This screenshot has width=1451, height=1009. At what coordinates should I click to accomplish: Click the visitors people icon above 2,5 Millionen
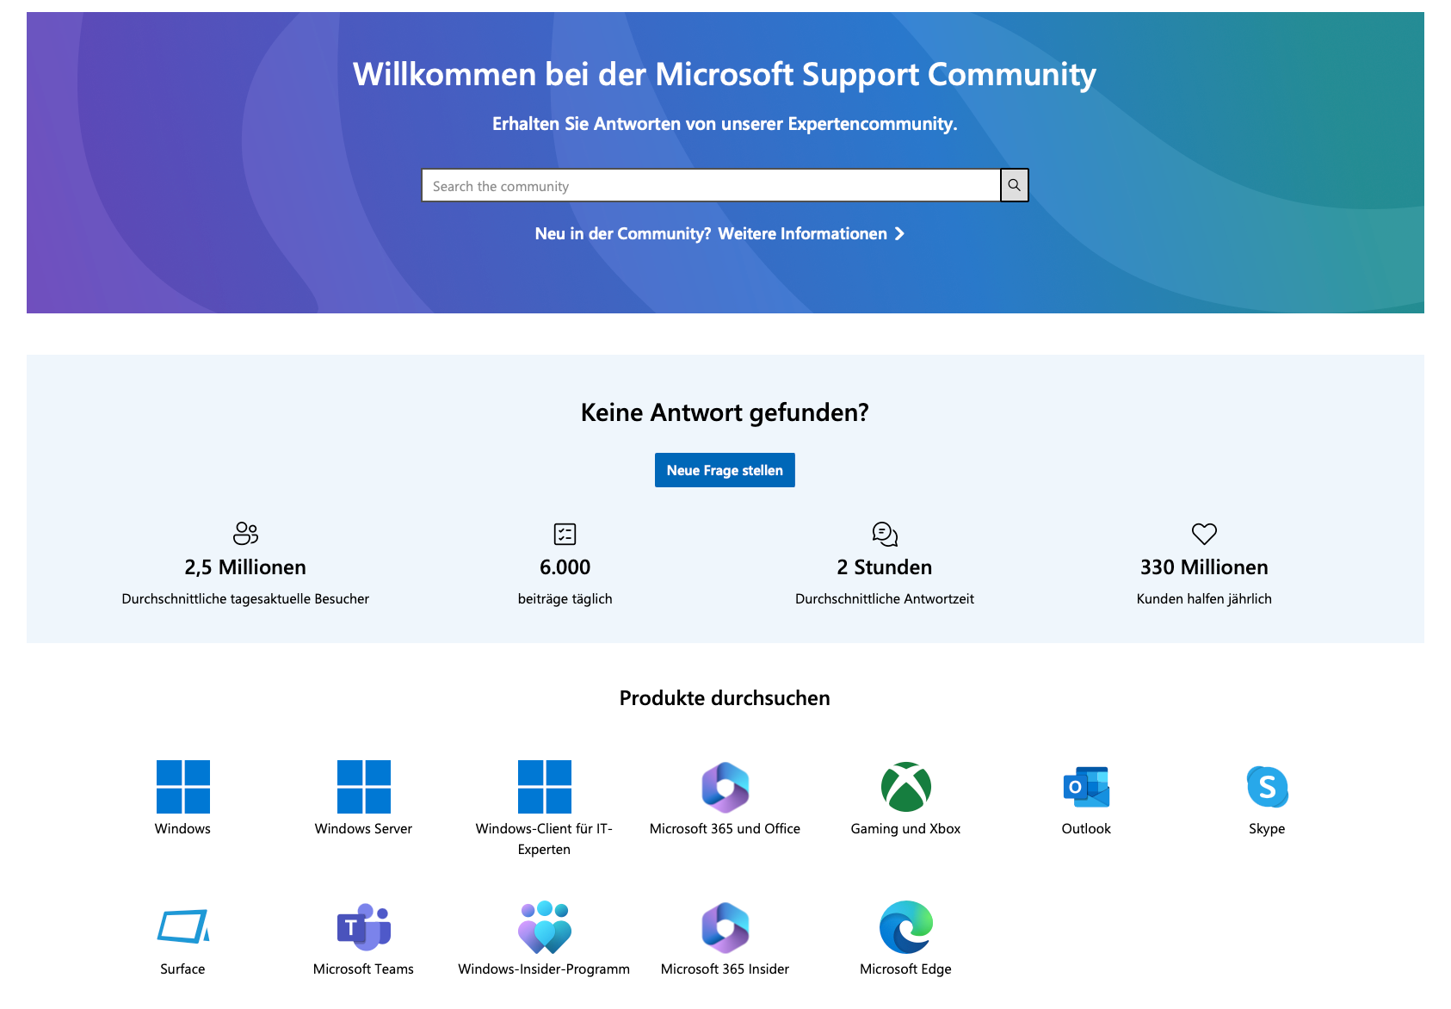245,533
